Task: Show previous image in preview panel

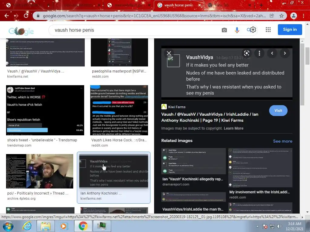Action: point(272,53)
